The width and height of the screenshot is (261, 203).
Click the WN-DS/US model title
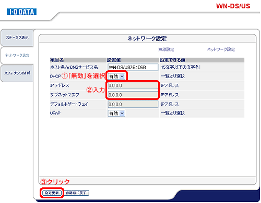(x=233, y=6)
